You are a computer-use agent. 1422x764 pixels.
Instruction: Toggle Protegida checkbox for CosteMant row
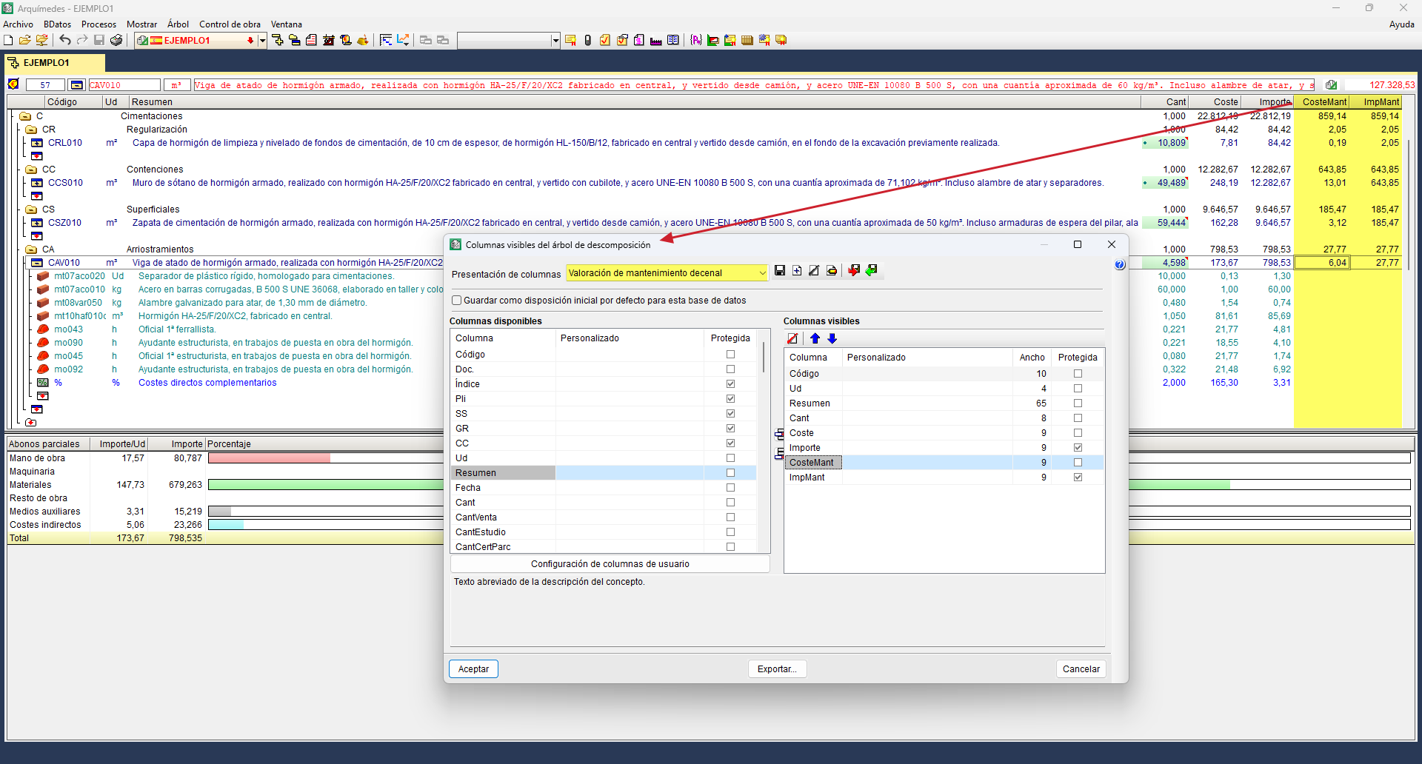click(x=1078, y=463)
